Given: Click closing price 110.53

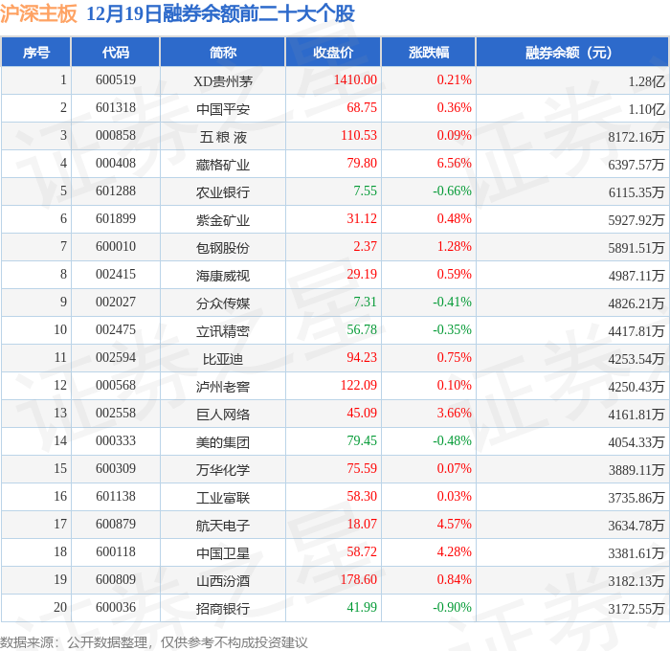Looking at the screenshot, I should click(359, 136).
